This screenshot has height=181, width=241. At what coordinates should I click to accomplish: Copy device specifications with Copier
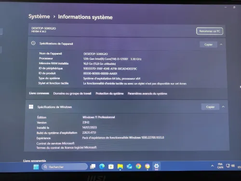[208, 44]
